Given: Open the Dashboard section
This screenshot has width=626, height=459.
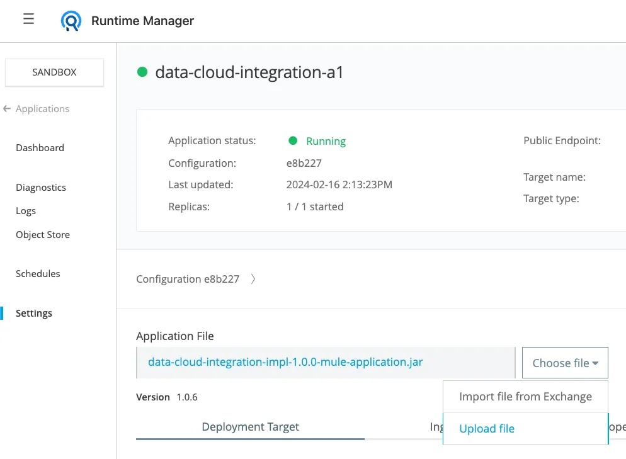Looking at the screenshot, I should (x=40, y=148).
